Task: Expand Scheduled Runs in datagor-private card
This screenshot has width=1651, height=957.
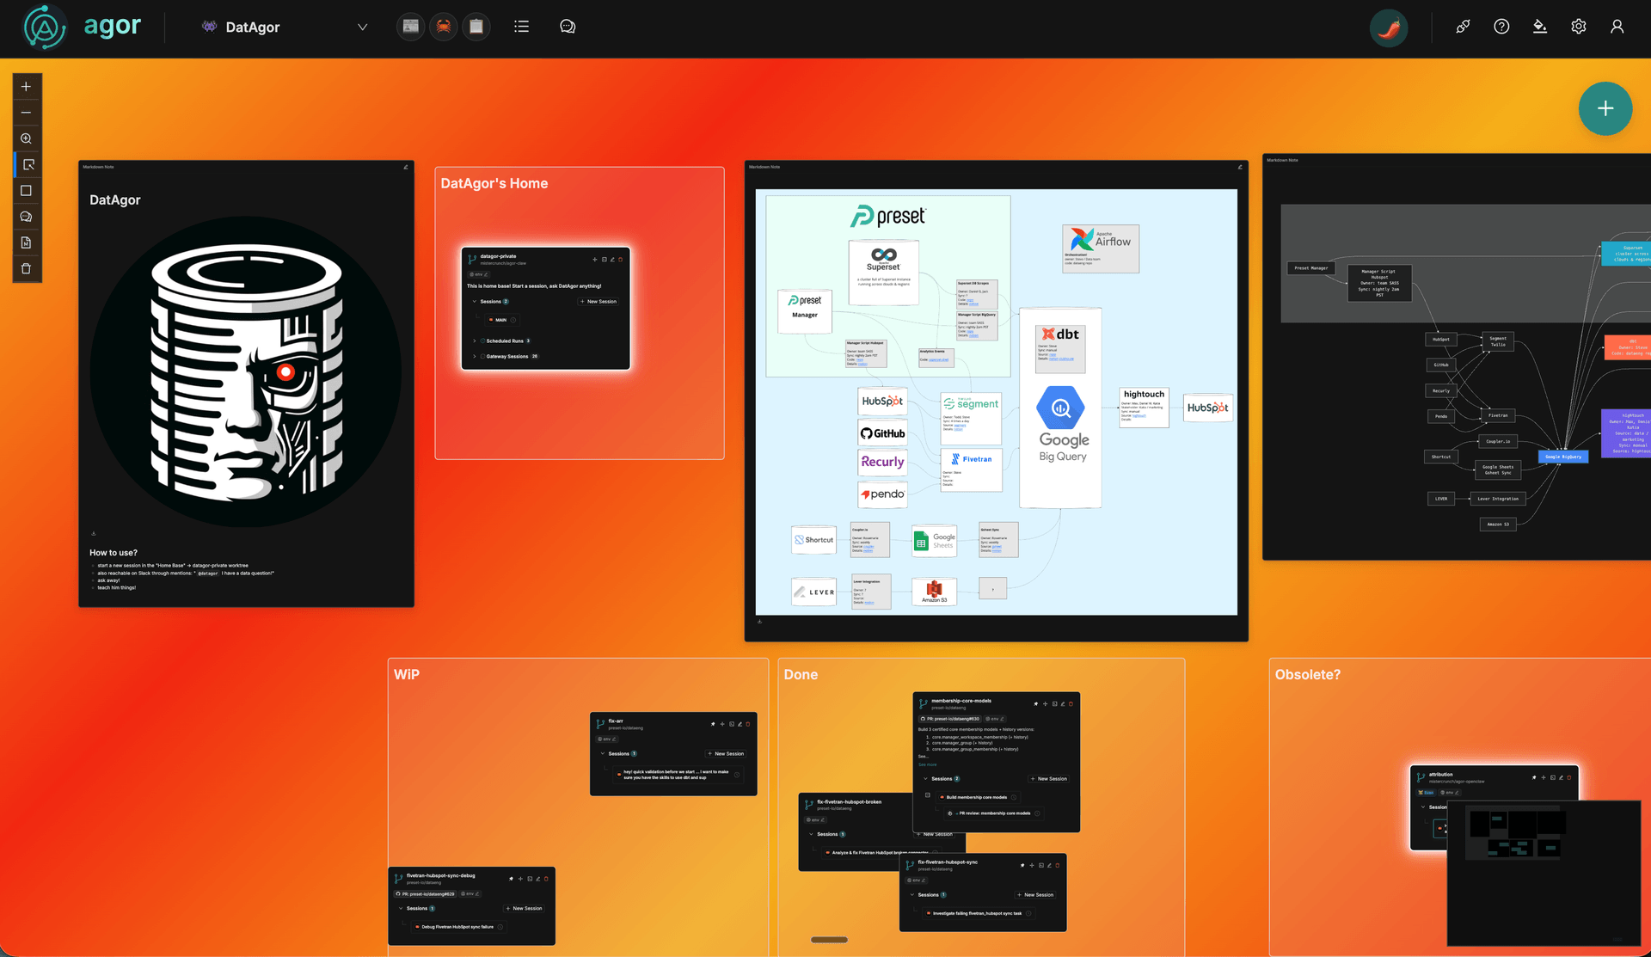Action: point(475,341)
